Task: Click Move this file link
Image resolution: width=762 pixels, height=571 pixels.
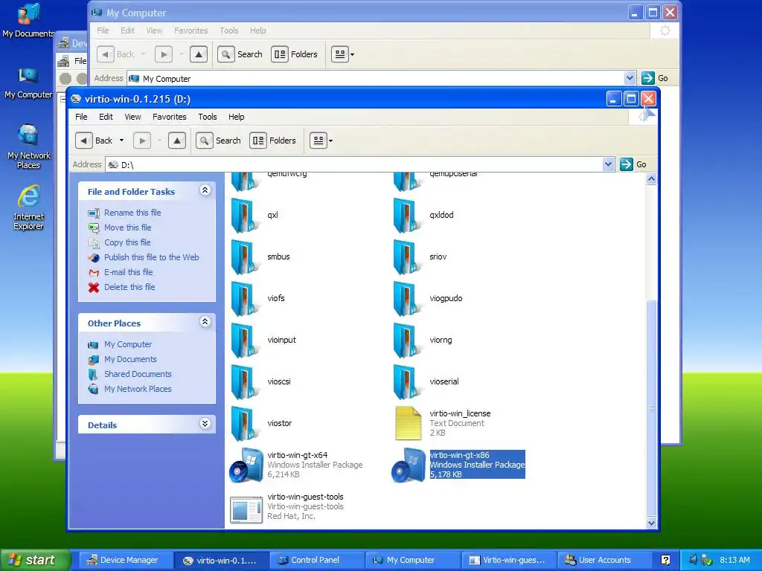Action: [x=128, y=228]
